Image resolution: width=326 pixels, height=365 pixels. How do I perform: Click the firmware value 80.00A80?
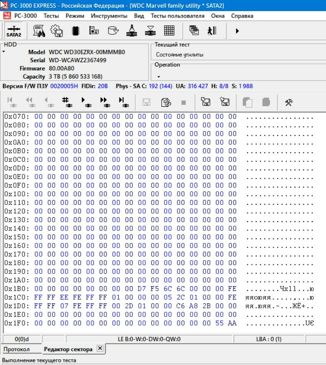(x=62, y=68)
